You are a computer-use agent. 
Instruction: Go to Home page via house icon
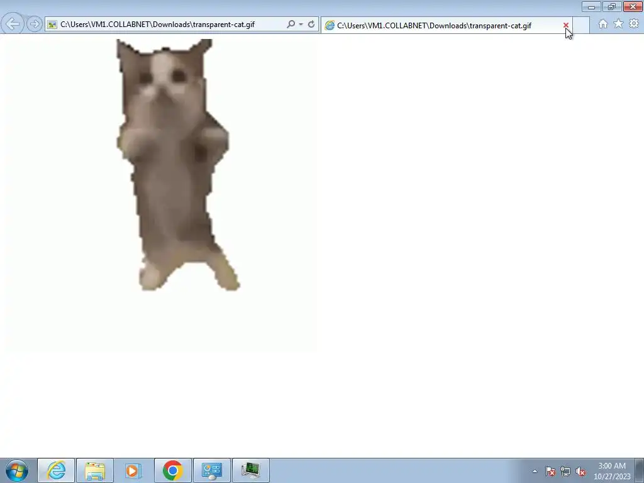pyautogui.click(x=603, y=24)
